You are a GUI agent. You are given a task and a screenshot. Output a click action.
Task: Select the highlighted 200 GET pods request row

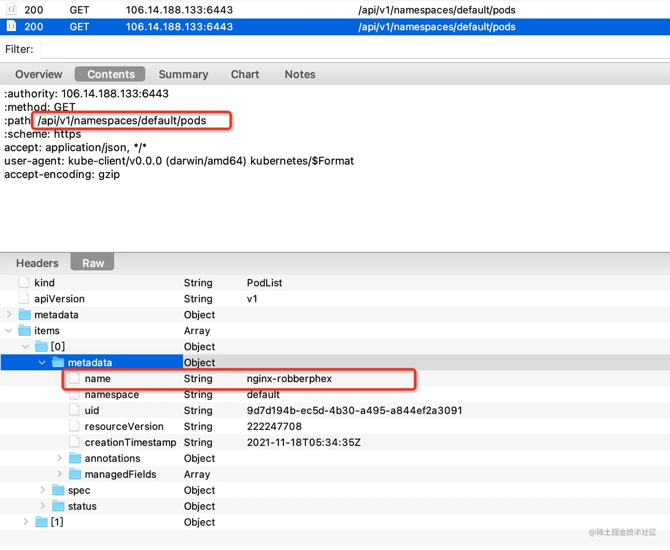[x=335, y=27]
